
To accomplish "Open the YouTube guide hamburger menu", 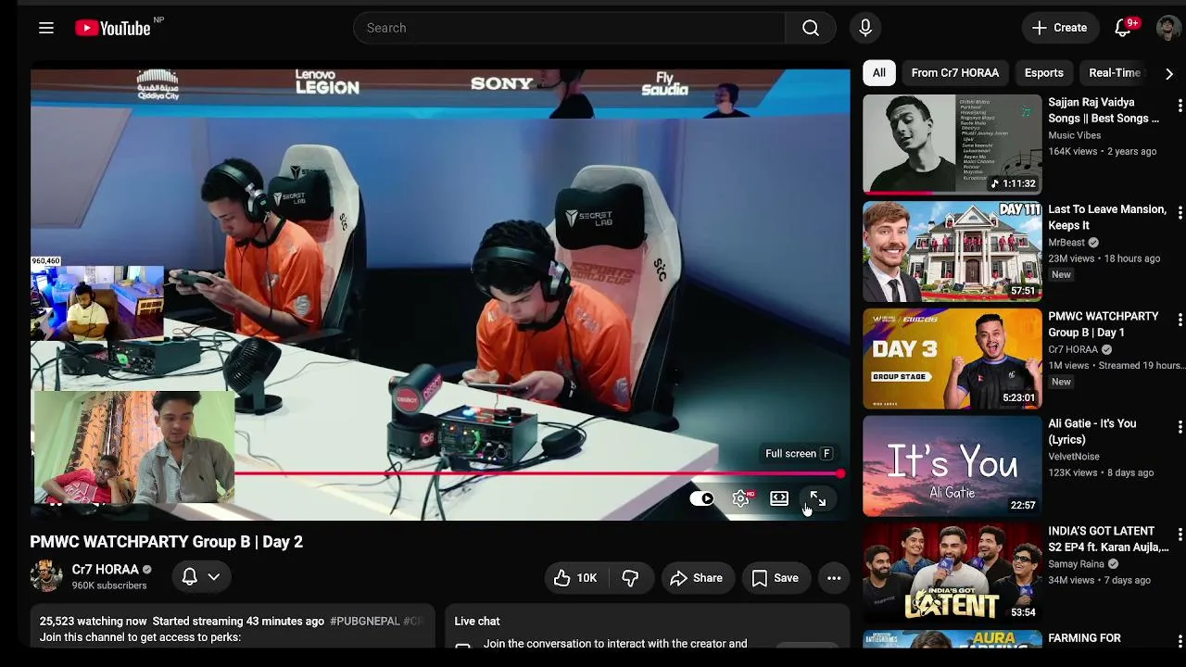I will coord(46,28).
